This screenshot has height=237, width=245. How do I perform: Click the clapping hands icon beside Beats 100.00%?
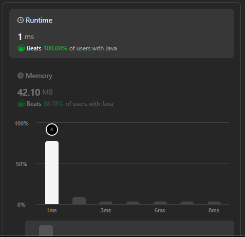pyautogui.click(x=21, y=48)
